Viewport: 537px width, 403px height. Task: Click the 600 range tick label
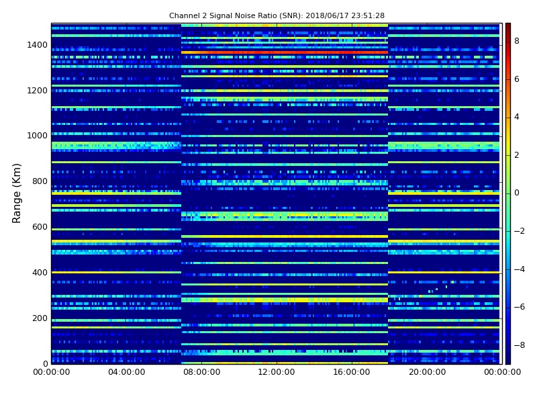click(40, 227)
